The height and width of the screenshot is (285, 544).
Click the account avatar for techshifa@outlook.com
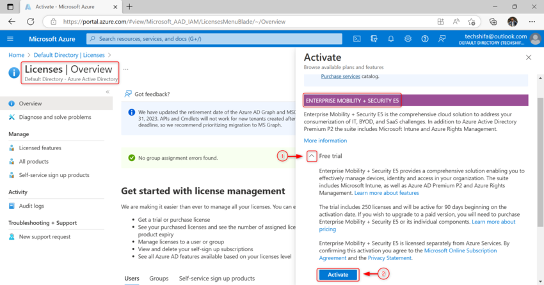tap(535, 39)
